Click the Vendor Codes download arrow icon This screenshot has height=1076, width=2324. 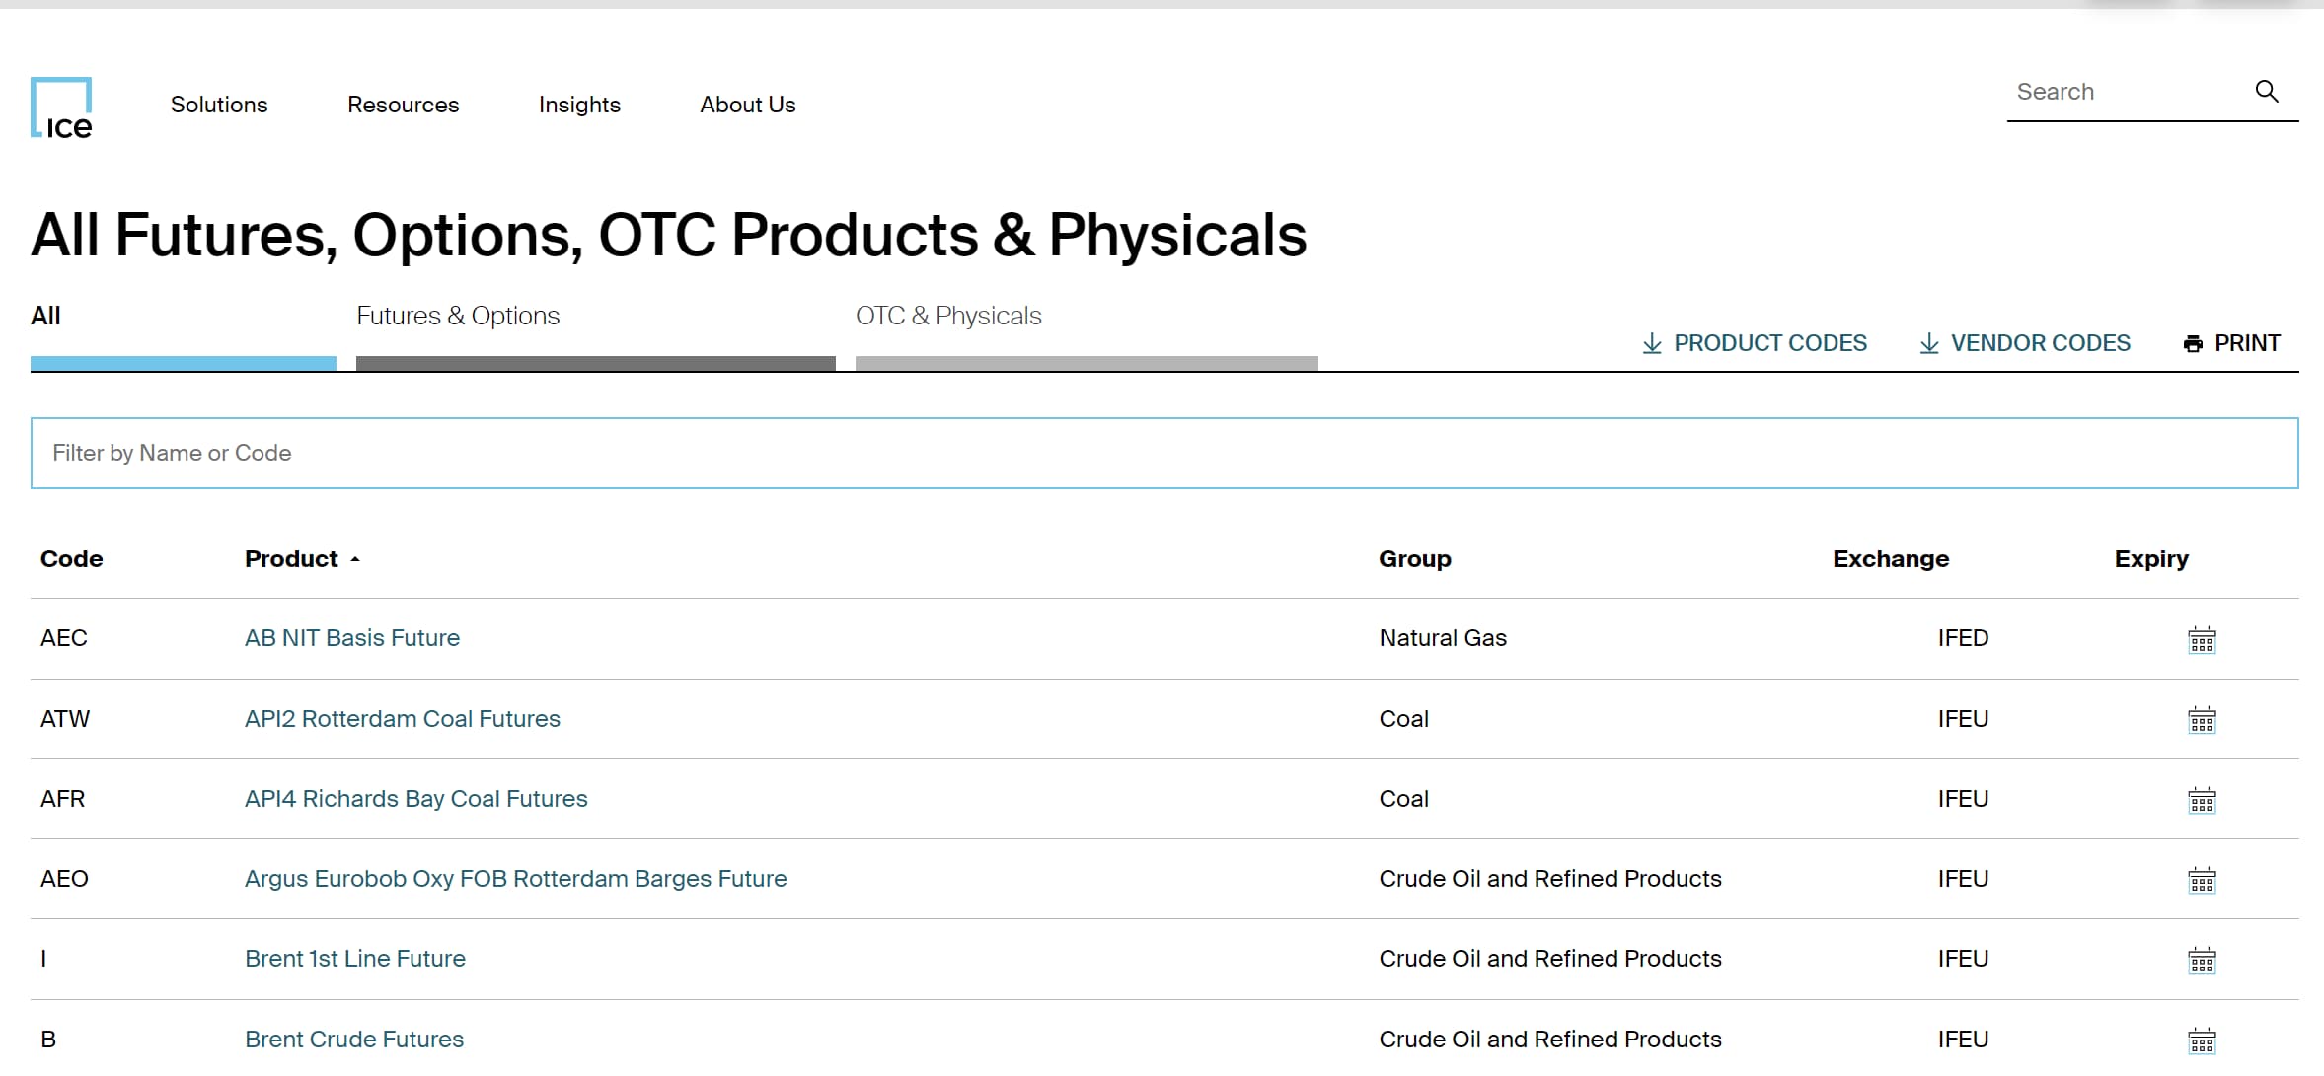click(x=1928, y=343)
